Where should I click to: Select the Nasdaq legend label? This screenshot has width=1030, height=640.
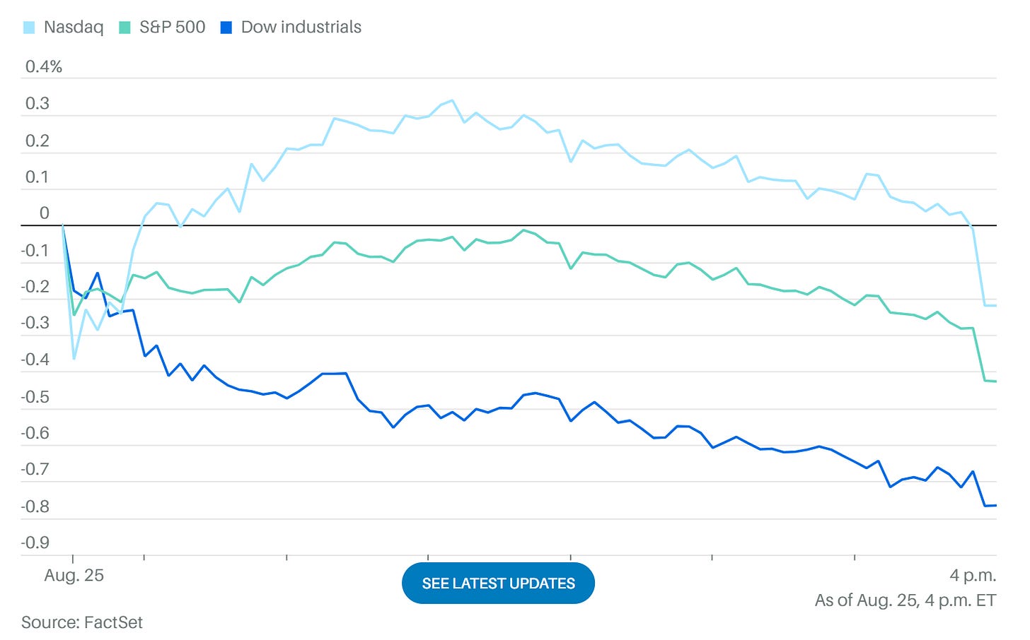tap(74, 28)
